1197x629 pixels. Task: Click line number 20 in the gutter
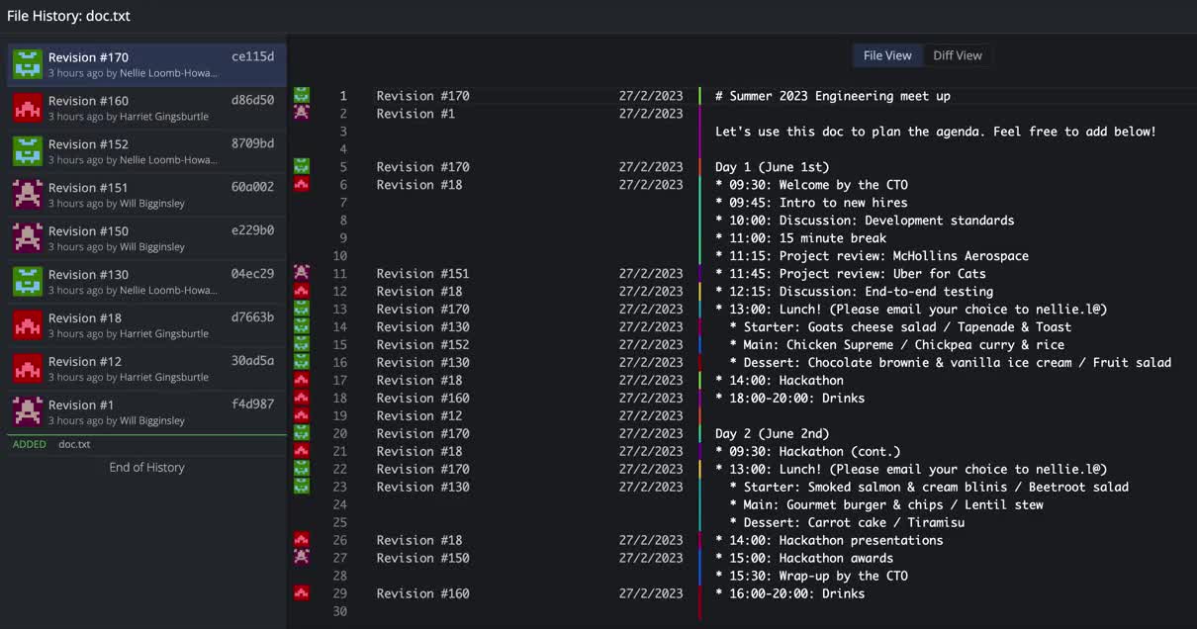pos(339,433)
